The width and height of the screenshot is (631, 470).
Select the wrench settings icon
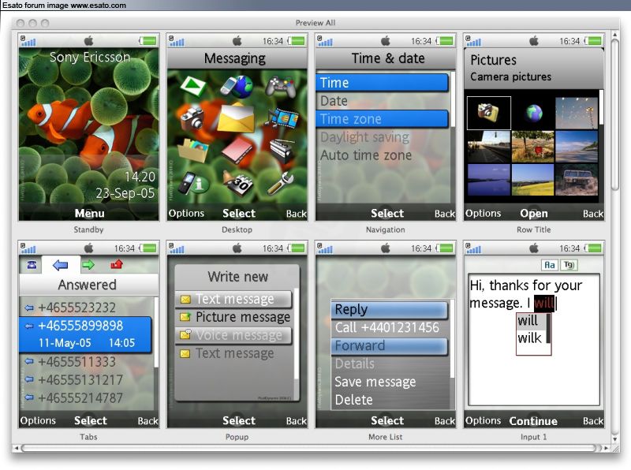pos(281,183)
